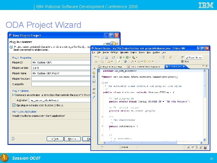Open the External Tools dropdown arrow
This screenshot has height=163, width=217.
click(137, 57)
